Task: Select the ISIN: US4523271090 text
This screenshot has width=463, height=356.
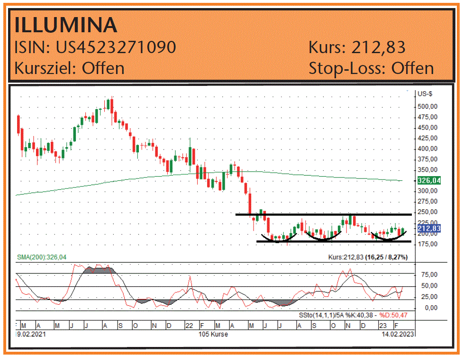Action: tap(95, 47)
